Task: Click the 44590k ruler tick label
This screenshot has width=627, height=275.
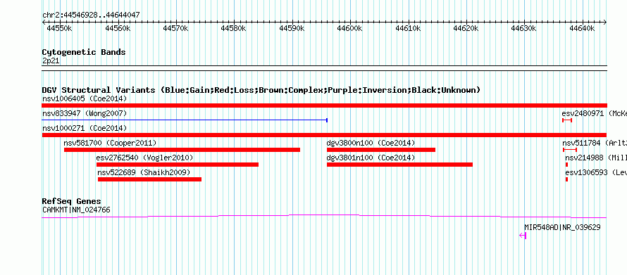Action: click(x=292, y=28)
